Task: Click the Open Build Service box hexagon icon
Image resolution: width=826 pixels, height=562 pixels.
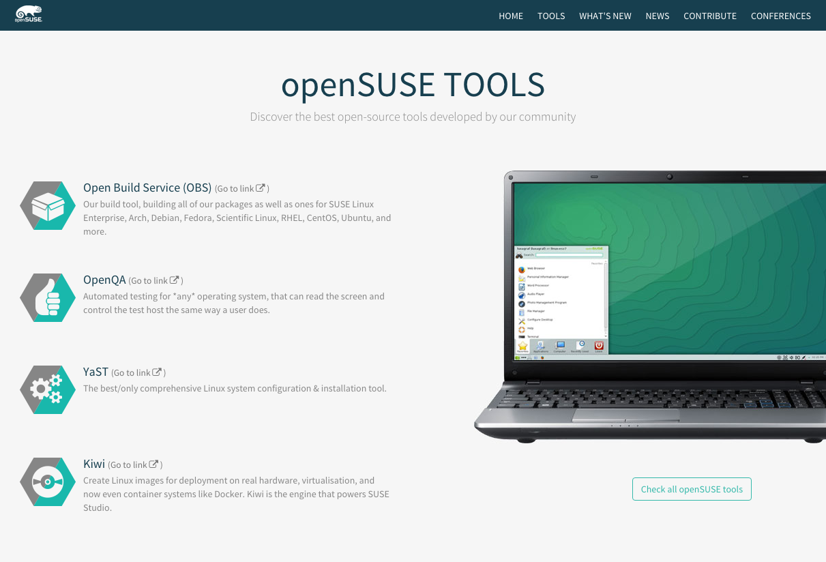Action: (x=48, y=205)
